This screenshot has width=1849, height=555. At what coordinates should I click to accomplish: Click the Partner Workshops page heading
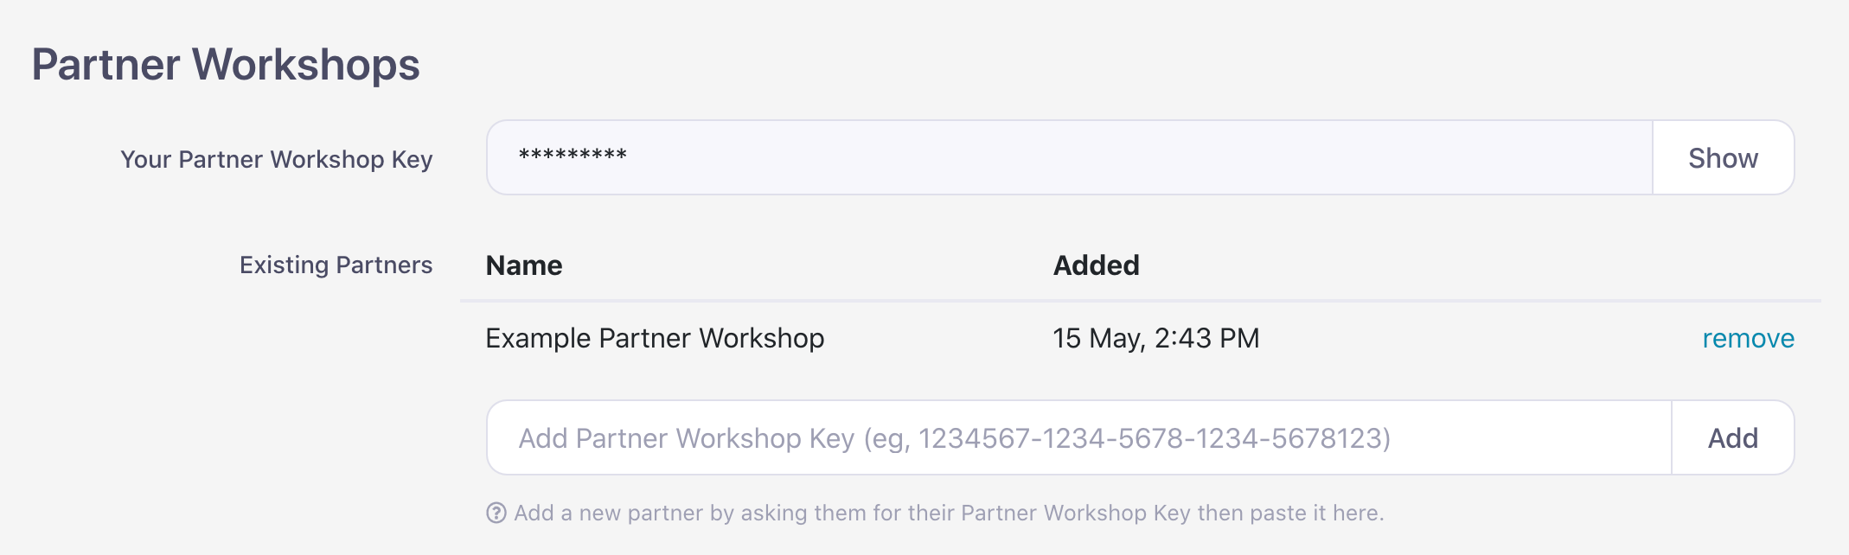click(x=226, y=65)
